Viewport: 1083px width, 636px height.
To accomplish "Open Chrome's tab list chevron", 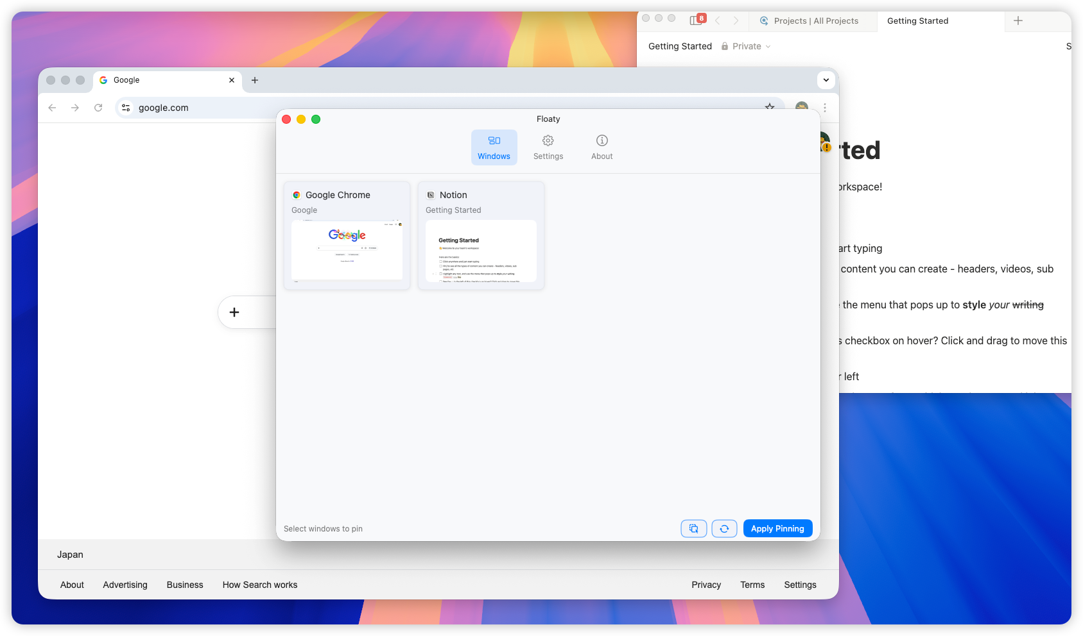I will tap(826, 80).
